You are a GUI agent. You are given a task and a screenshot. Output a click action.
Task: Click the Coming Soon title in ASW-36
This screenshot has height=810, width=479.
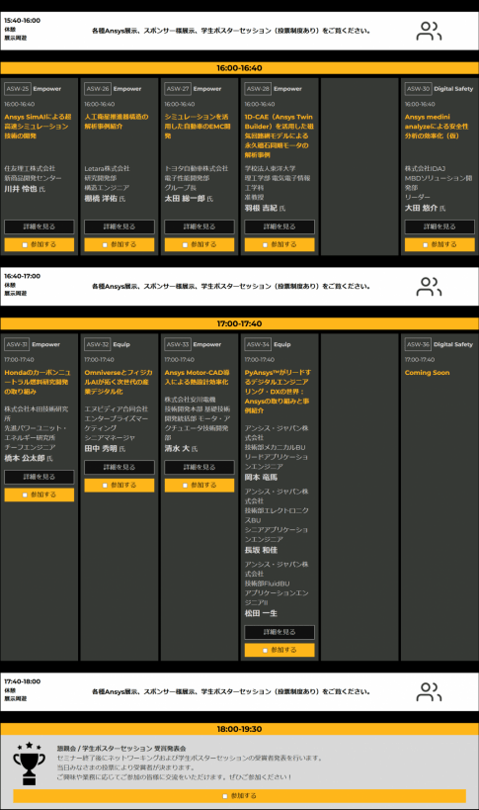click(x=427, y=373)
